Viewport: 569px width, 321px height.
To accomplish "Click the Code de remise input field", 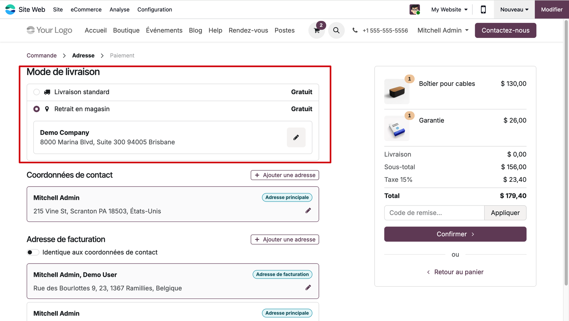I will [434, 213].
